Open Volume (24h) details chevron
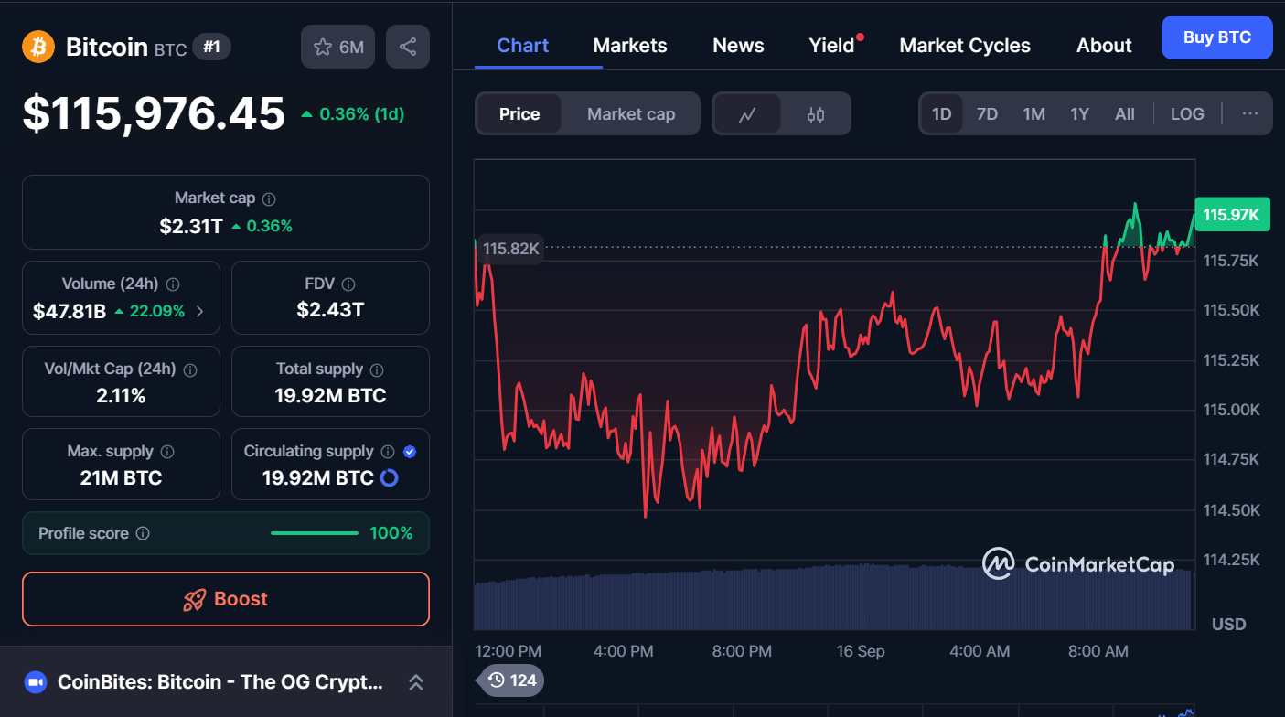This screenshot has height=717, width=1285. click(x=200, y=311)
